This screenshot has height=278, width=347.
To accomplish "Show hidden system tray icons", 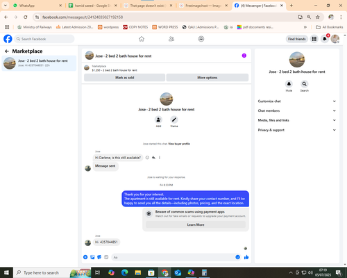I will (291, 272).
